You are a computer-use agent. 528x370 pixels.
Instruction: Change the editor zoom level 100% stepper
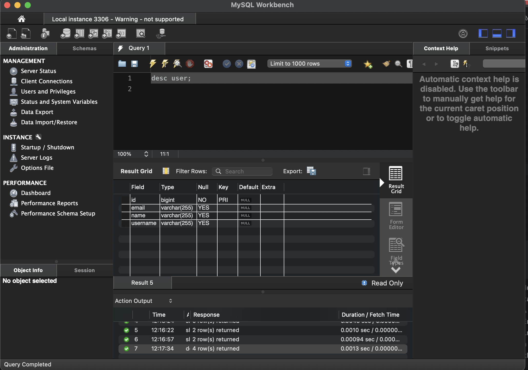point(146,154)
